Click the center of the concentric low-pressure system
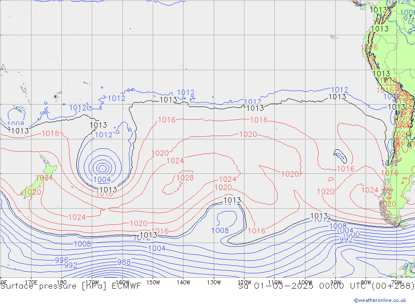Screen dimensions: 415x304 click(103, 168)
